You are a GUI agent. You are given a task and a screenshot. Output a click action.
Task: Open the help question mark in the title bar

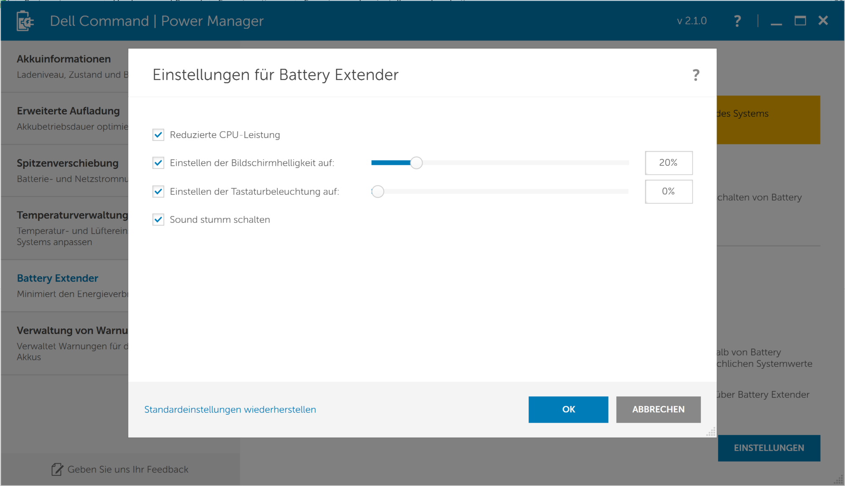point(738,21)
